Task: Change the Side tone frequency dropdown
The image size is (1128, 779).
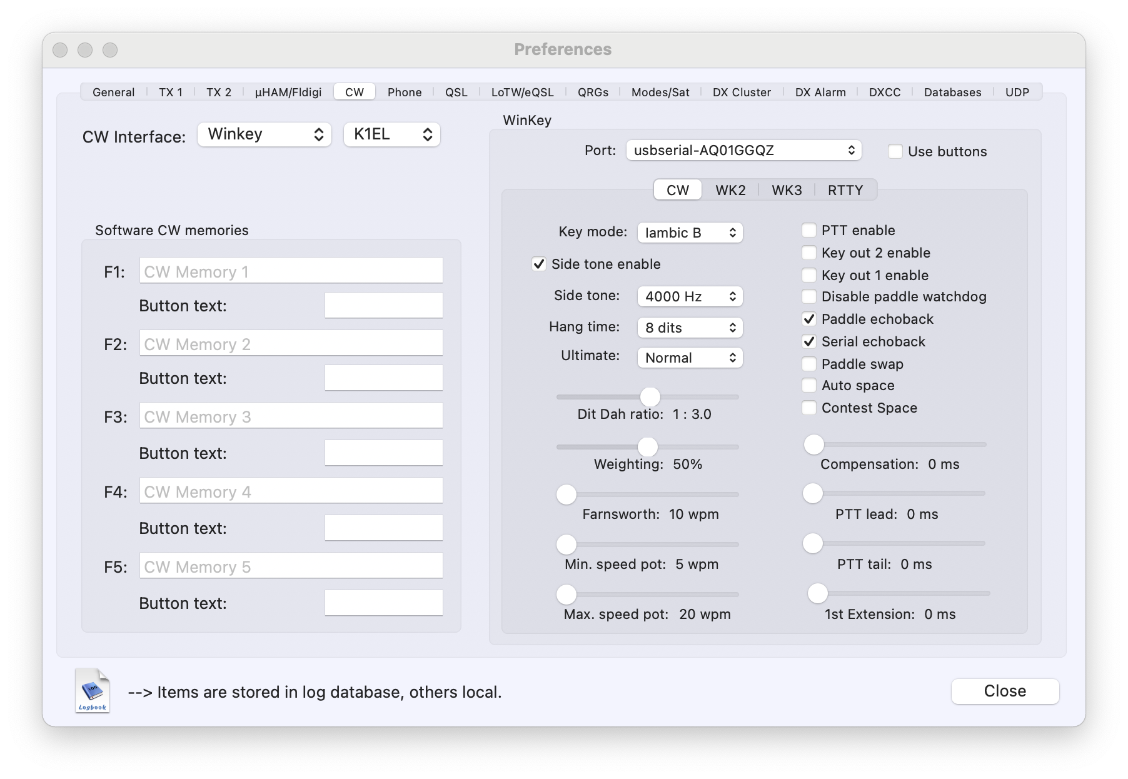Action: pyautogui.click(x=690, y=297)
